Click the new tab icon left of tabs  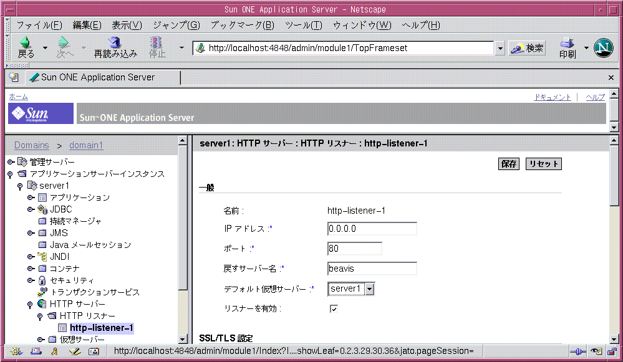coord(14,77)
